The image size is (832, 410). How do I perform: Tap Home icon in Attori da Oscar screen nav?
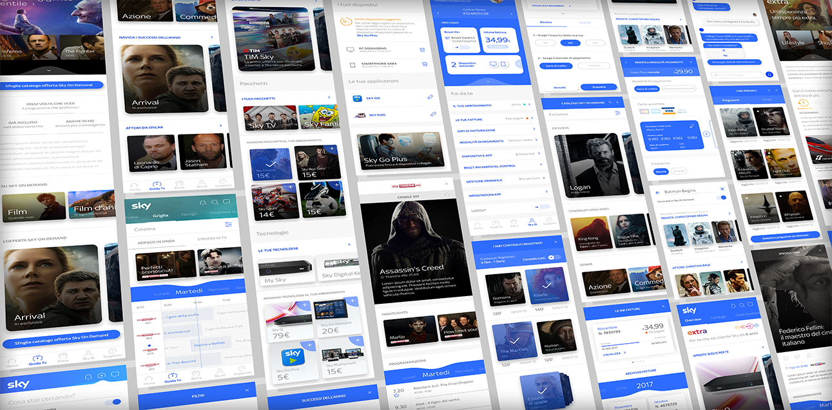click(x=134, y=187)
